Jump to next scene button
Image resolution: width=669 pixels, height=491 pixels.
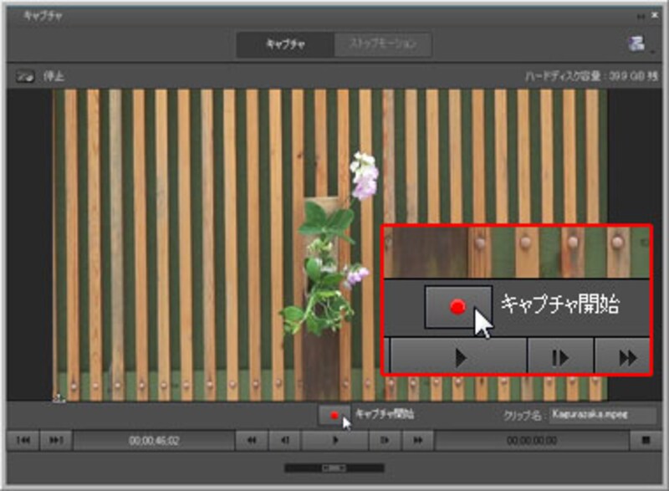(x=56, y=440)
